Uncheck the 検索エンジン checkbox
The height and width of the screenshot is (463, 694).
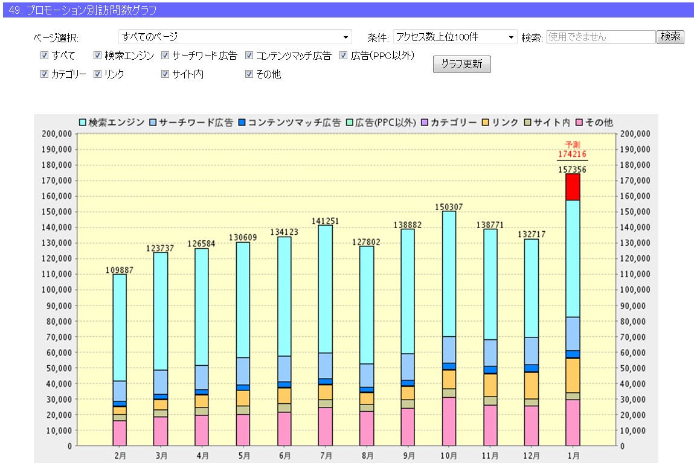point(98,56)
